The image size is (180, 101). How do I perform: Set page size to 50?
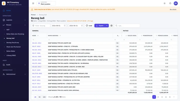point(39,97)
